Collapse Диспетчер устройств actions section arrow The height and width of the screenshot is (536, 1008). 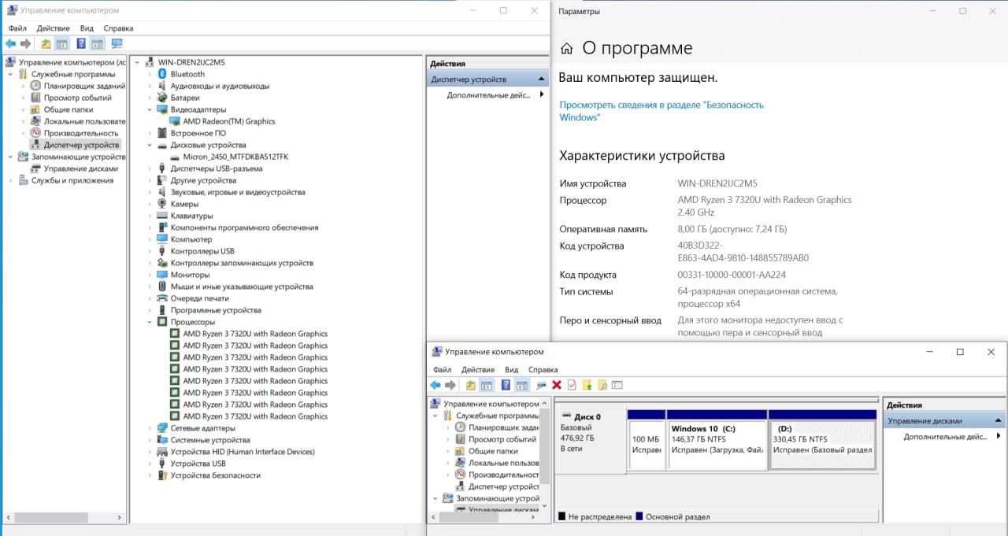[541, 79]
